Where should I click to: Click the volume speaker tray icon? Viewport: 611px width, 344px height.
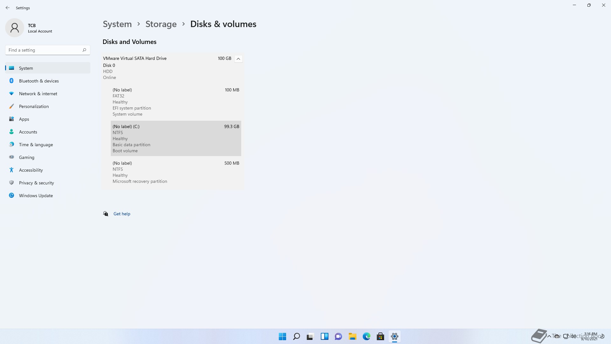point(573,336)
